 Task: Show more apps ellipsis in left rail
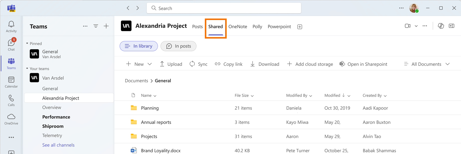[11, 137]
